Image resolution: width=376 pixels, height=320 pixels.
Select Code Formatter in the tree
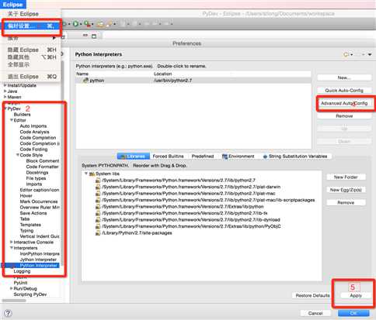42,167
